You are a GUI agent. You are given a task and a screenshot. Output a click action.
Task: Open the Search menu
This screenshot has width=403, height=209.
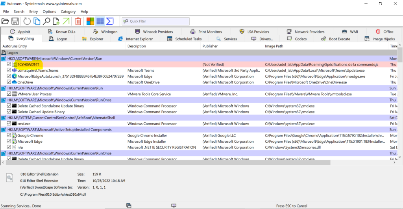point(19,11)
